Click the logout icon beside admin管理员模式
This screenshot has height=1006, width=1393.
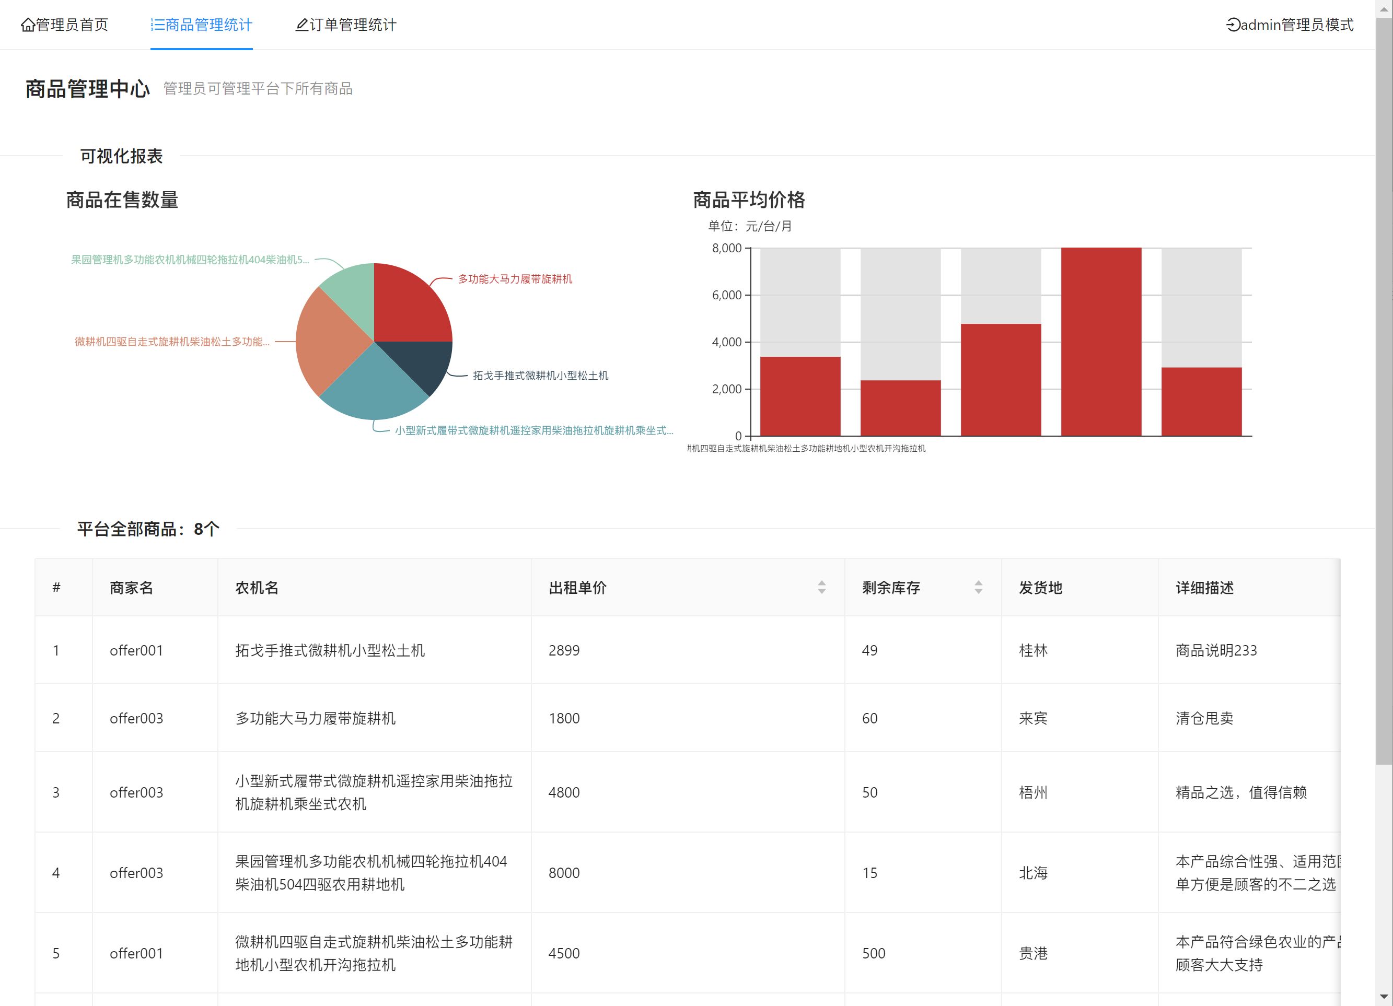pyautogui.click(x=1233, y=25)
